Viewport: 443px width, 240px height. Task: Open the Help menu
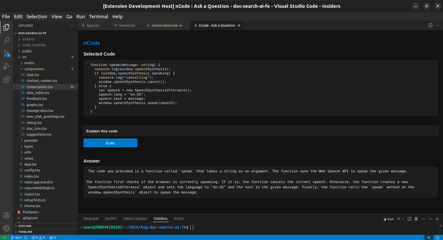coord(118,17)
